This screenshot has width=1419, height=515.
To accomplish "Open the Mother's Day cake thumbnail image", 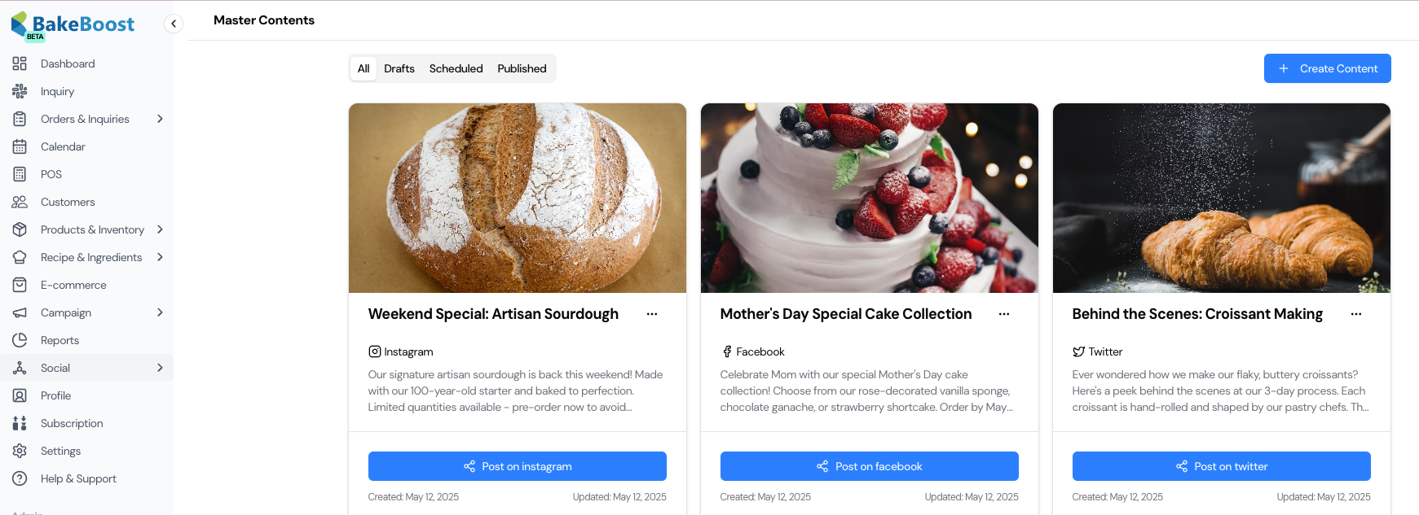I will 869,198.
